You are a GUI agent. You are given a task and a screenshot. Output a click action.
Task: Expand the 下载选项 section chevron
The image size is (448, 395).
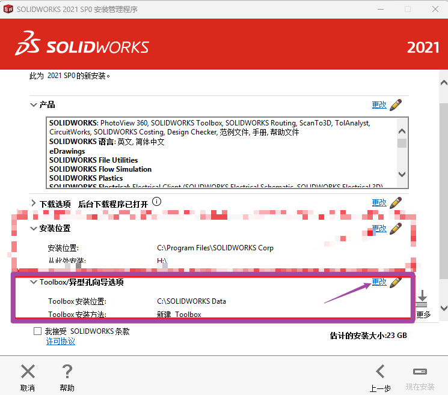[34, 203]
